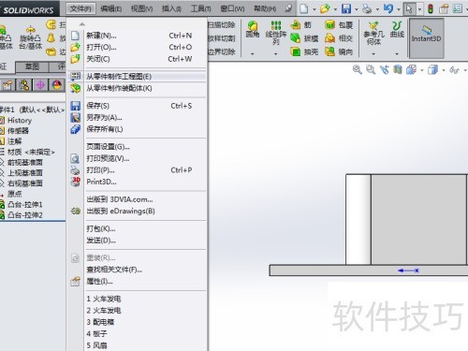Screen dimensions: 468x351
Task: Select the 圆角 fillet tool icon
Action: 253,26
